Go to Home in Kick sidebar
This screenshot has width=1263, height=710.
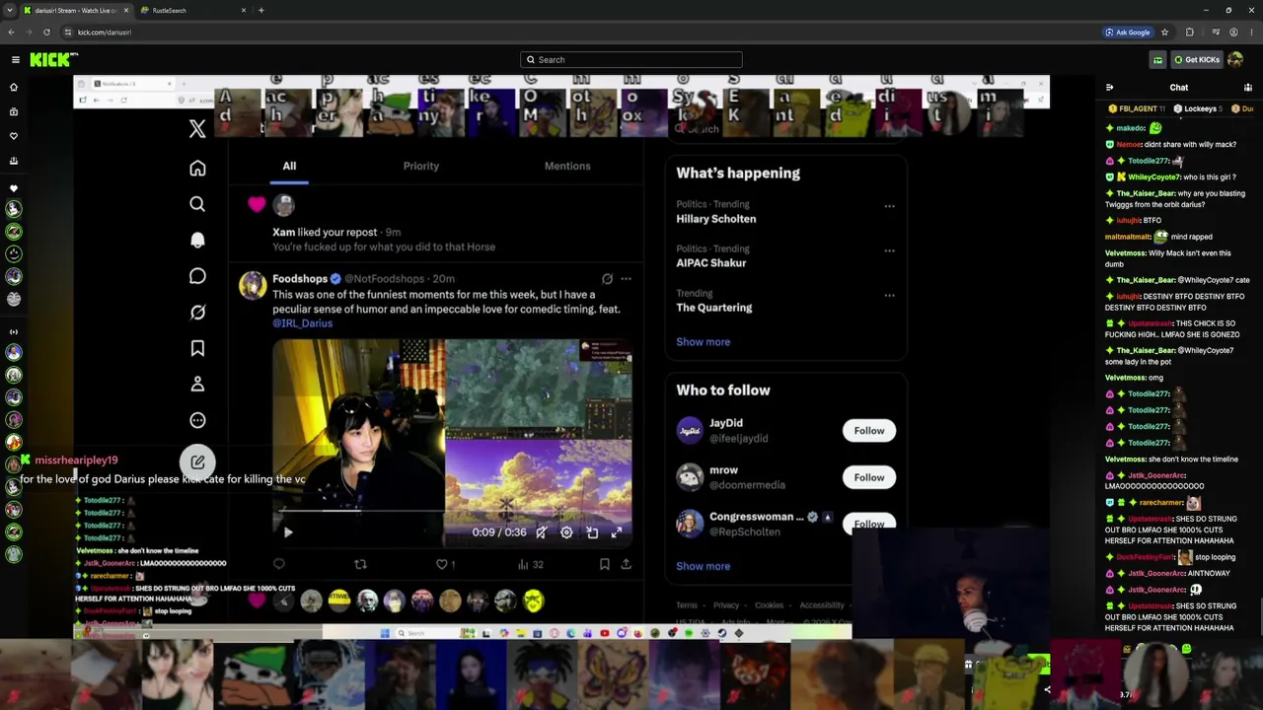click(14, 87)
